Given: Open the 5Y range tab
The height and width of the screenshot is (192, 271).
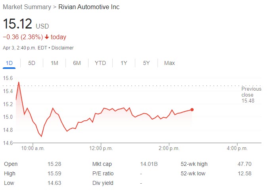Looking at the screenshot, I should [x=146, y=63].
